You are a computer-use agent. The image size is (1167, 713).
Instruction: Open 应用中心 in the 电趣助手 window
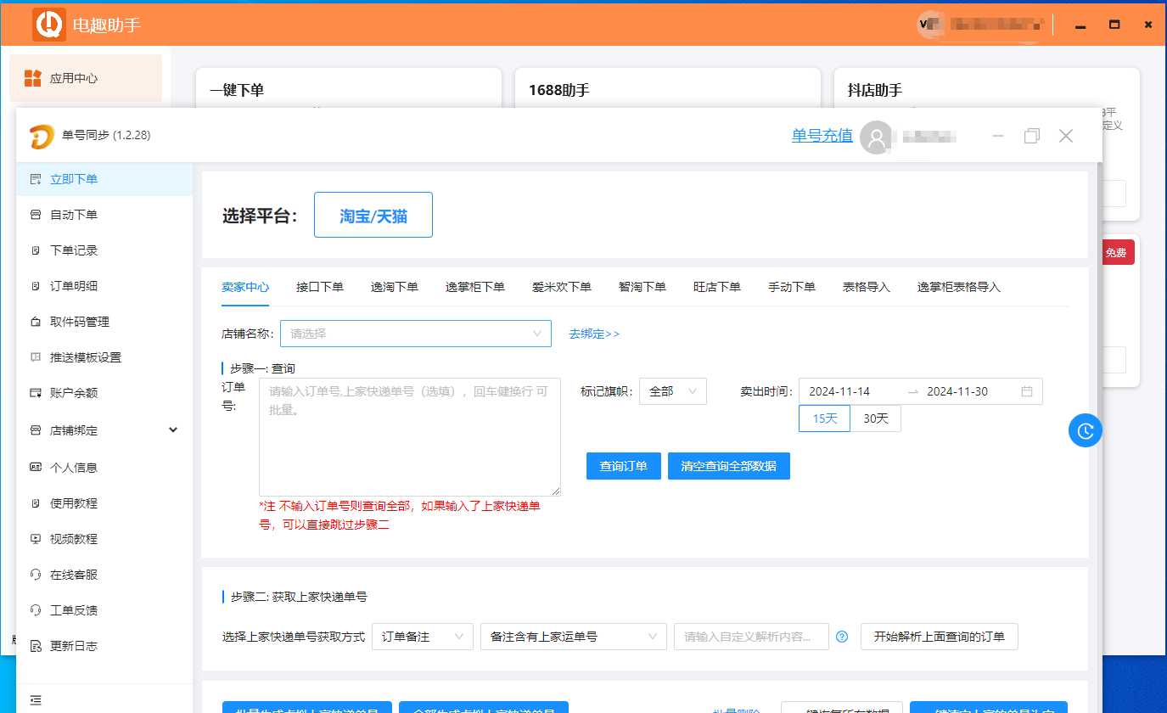click(86, 78)
